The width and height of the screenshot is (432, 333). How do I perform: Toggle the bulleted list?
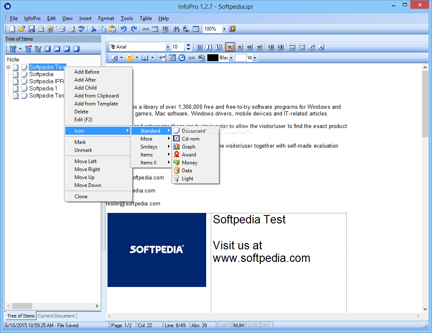click(x=292, y=47)
